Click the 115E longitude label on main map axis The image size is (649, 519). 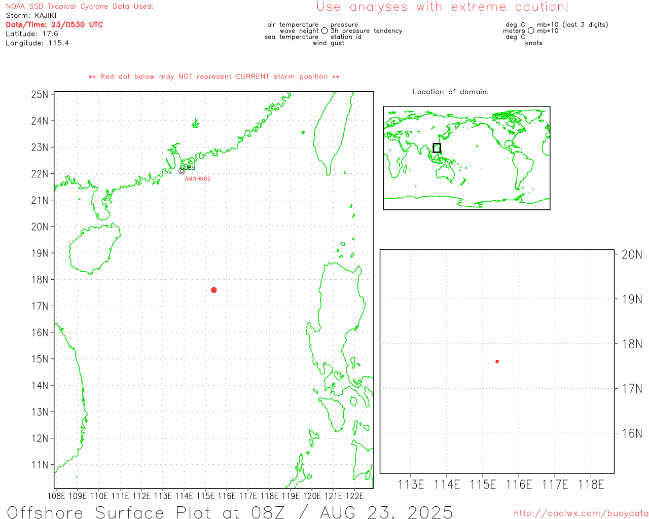click(205, 496)
